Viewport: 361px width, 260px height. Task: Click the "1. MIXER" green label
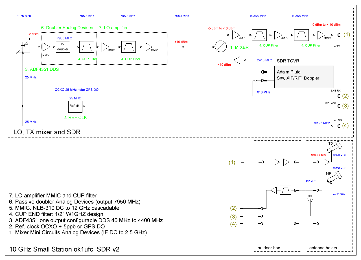coord(239,47)
